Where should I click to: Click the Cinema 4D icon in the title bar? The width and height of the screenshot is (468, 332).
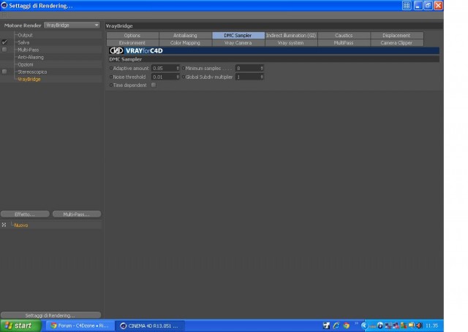coord(4,5)
